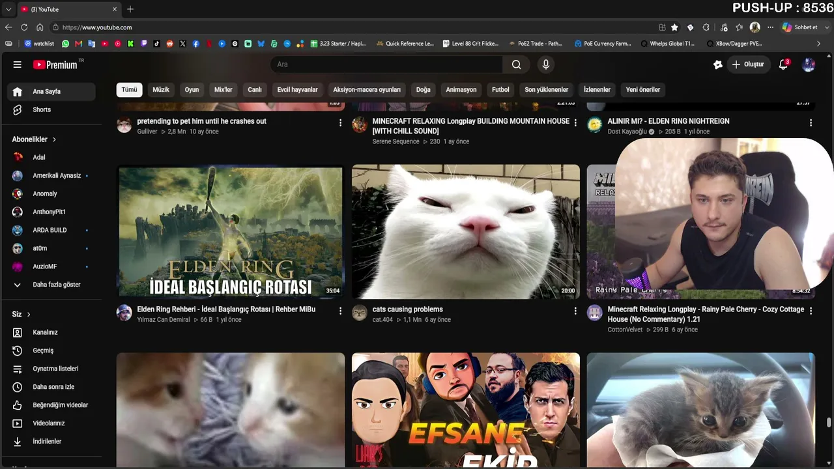Viewport: 834px width, 469px height.
Task: Open the browser tab list dropdown
Action: tap(8, 9)
